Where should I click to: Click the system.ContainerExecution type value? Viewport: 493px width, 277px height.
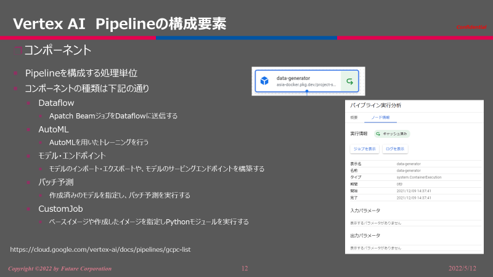pos(419,177)
